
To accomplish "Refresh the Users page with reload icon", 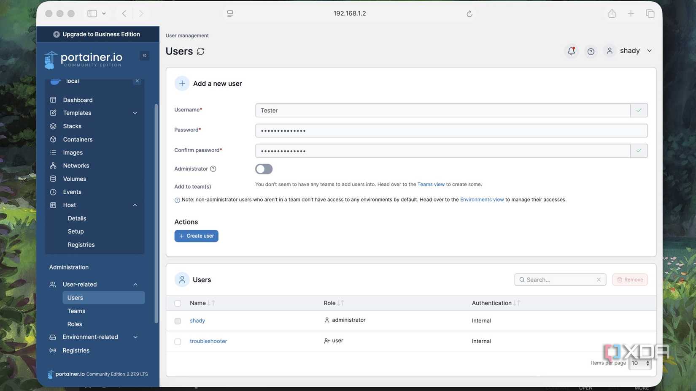I will (201, 51).
